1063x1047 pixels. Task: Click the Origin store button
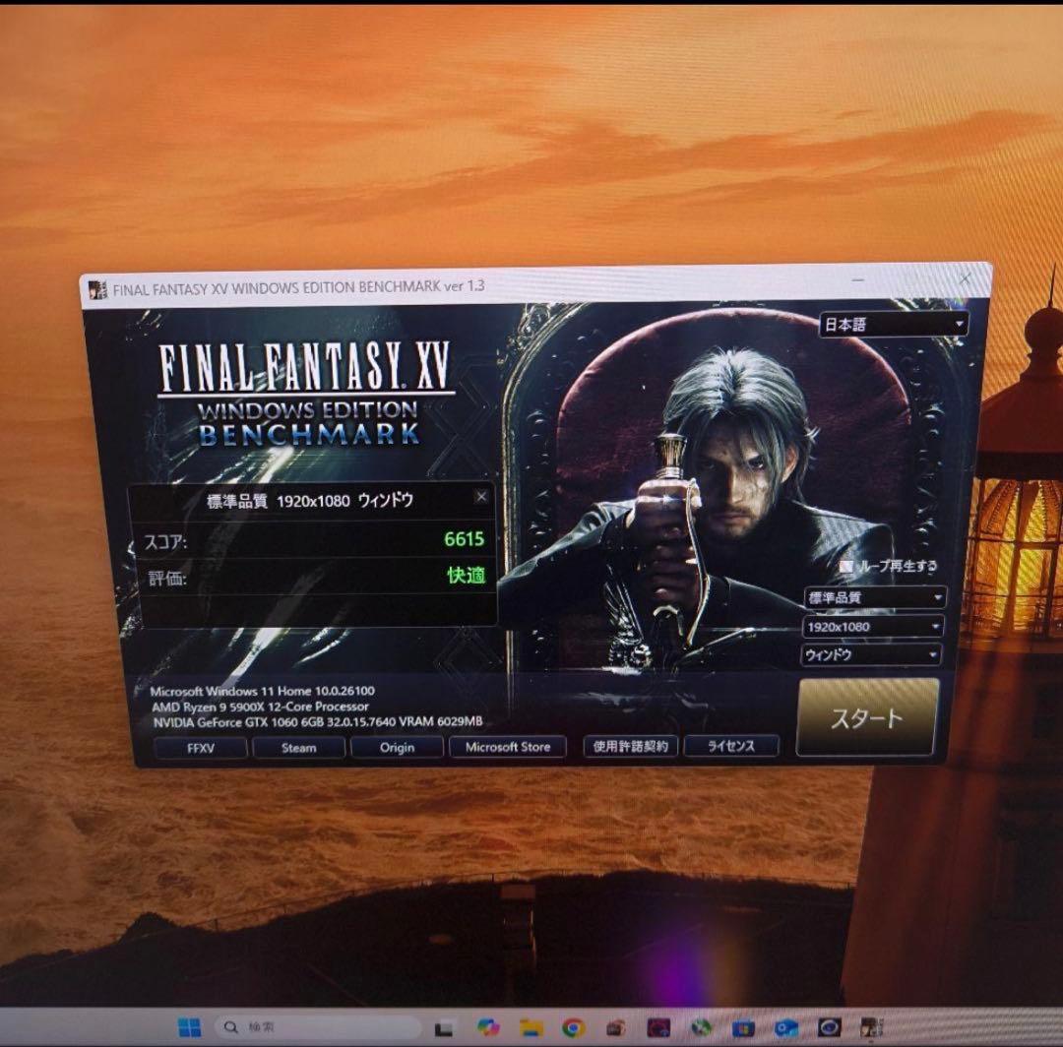[397, 747]
